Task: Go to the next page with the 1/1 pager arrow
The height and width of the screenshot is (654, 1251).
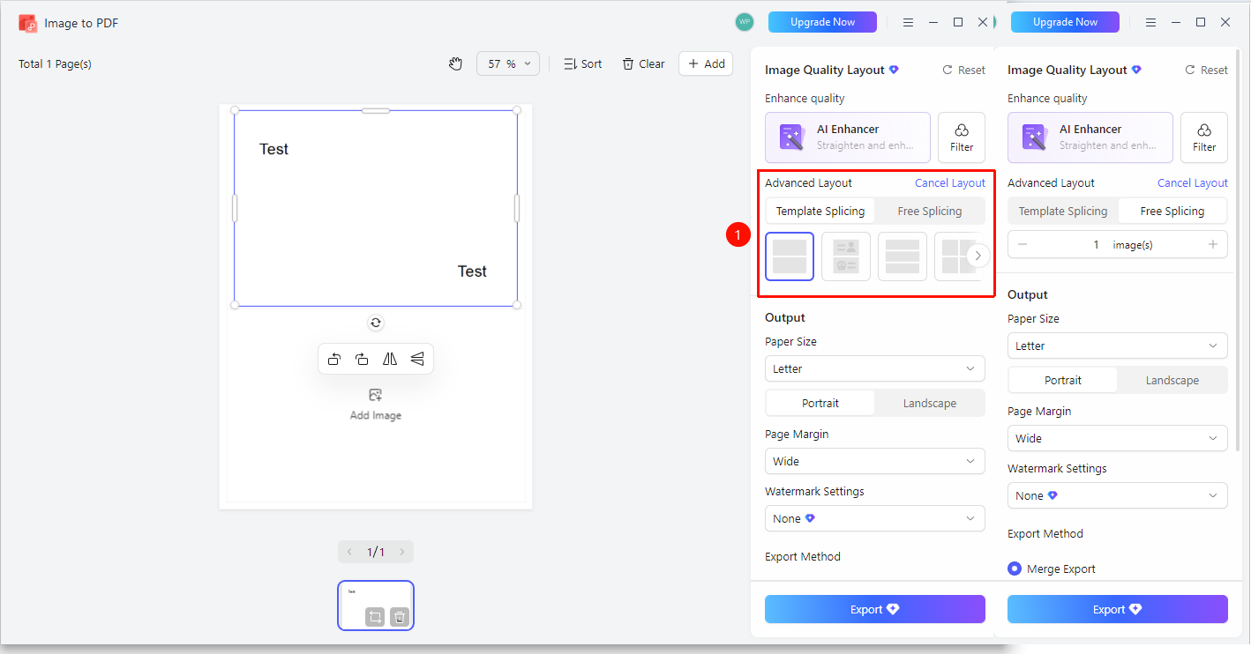Action: tap(402, 552)
